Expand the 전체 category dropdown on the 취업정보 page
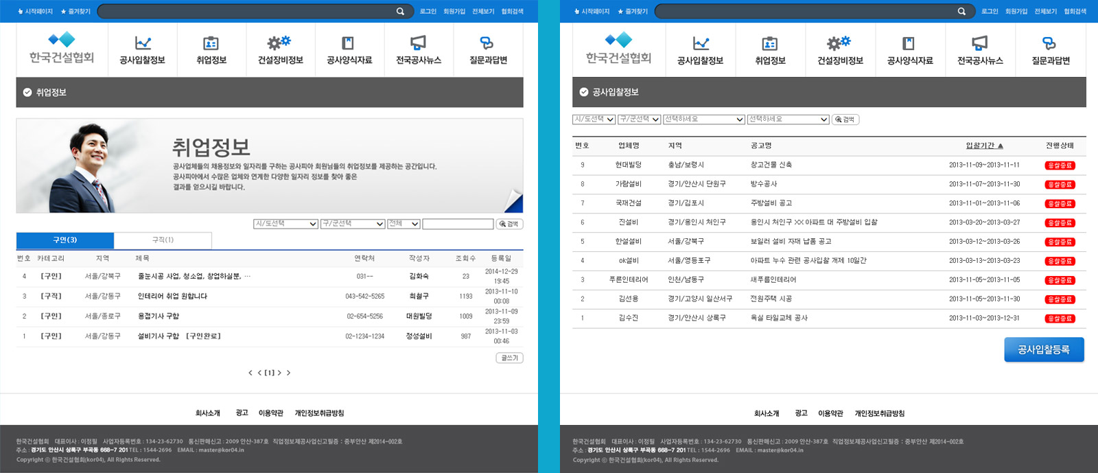This screenshot has height=473, width=1098. click(x=404, y=224)
